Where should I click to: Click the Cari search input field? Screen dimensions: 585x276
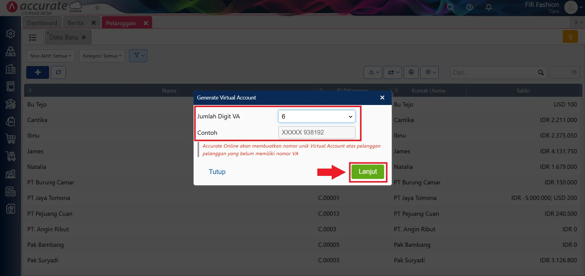(x=494, y=72)
